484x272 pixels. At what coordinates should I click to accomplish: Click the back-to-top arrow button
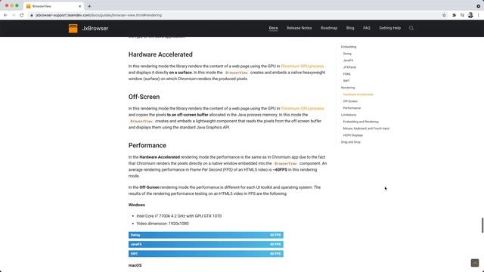pos(475,263)
